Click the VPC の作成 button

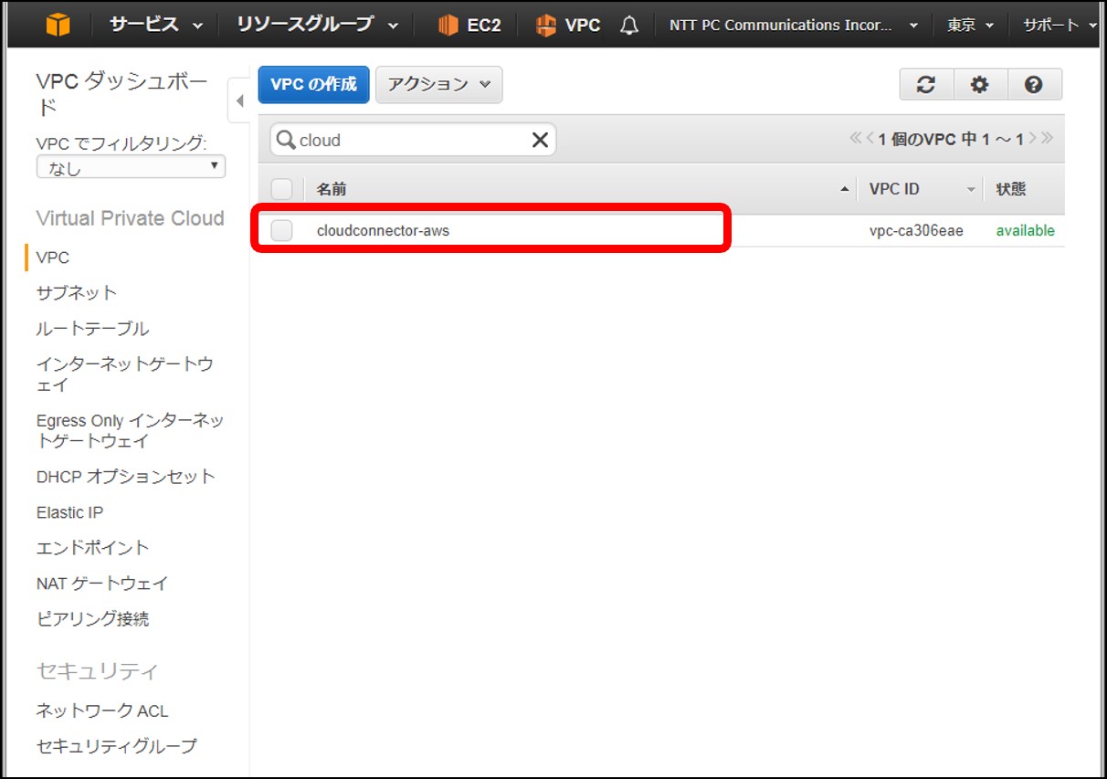pos(314,84)
